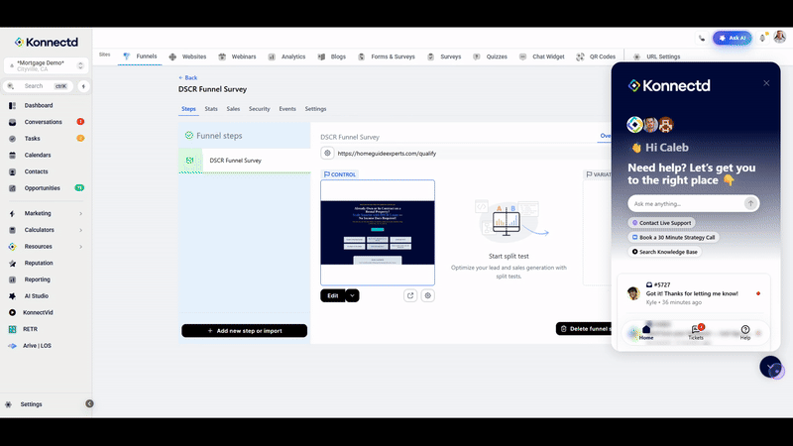The height and width of the screenshot is (446, 793).
Task: Open the Analytics tab
Action: [x=286, y=56]
